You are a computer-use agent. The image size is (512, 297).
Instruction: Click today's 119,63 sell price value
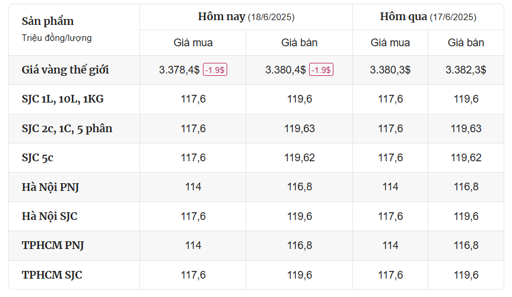300,129
